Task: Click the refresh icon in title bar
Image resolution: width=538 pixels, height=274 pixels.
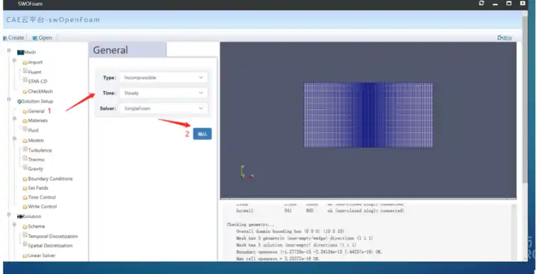Action: pyautogui.click(x=481, y=3)
